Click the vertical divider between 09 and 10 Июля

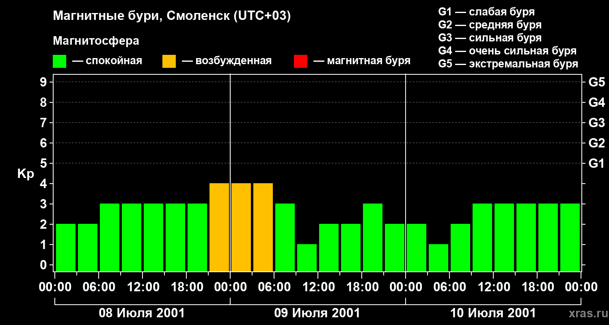pyautogui.click(x=406, y=173)
